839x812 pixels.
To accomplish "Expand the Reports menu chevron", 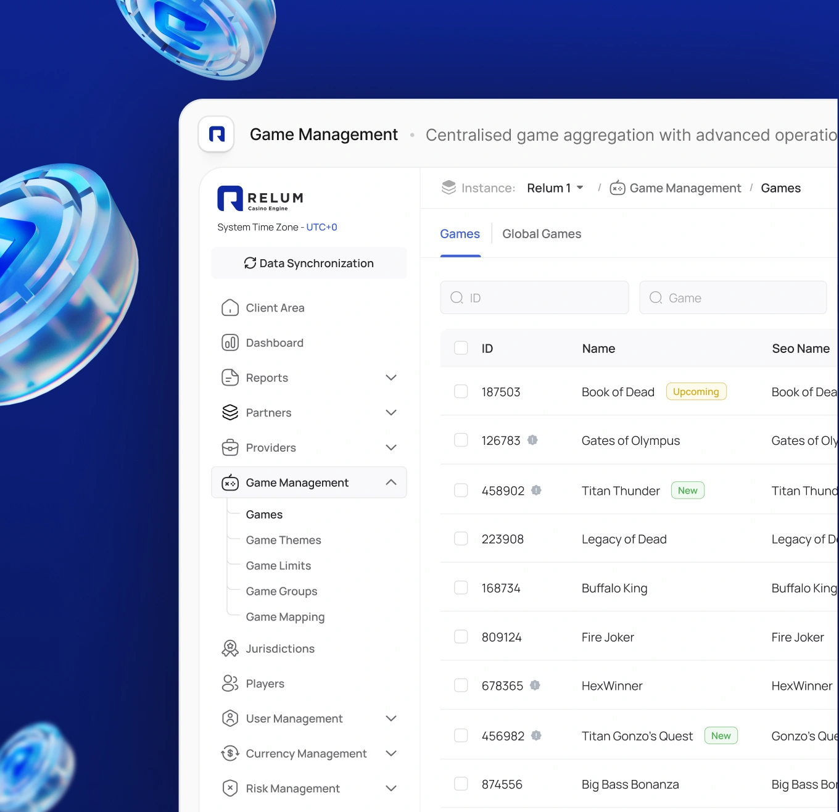I will point(391,378).
